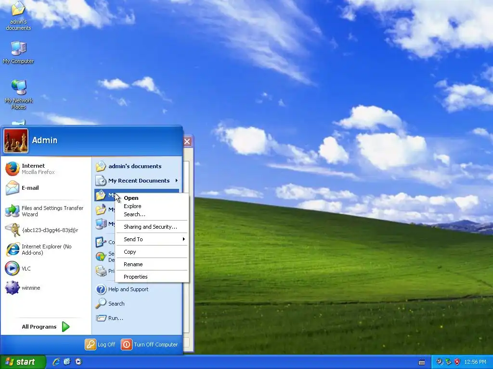Open Set Program Access and Defaults icon
Image resolution: width=493 pixels, height=369 pixels.
[101, 257]
